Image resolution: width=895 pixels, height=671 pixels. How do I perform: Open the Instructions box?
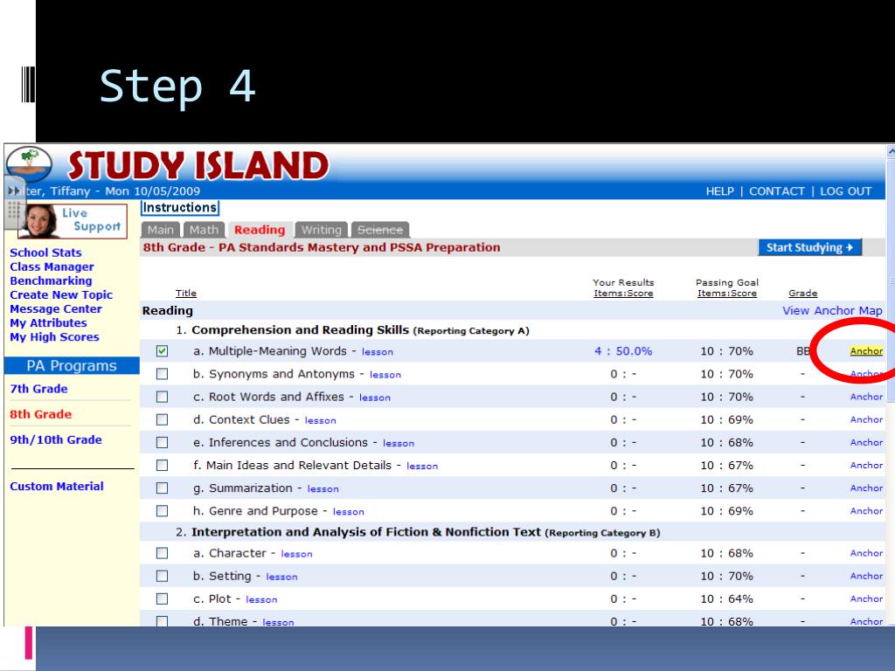pyautogui.click(x=180, y=208)
